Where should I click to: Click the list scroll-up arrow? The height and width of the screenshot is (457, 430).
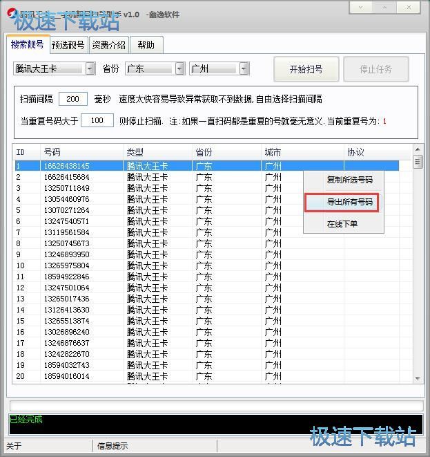(418, 149)
